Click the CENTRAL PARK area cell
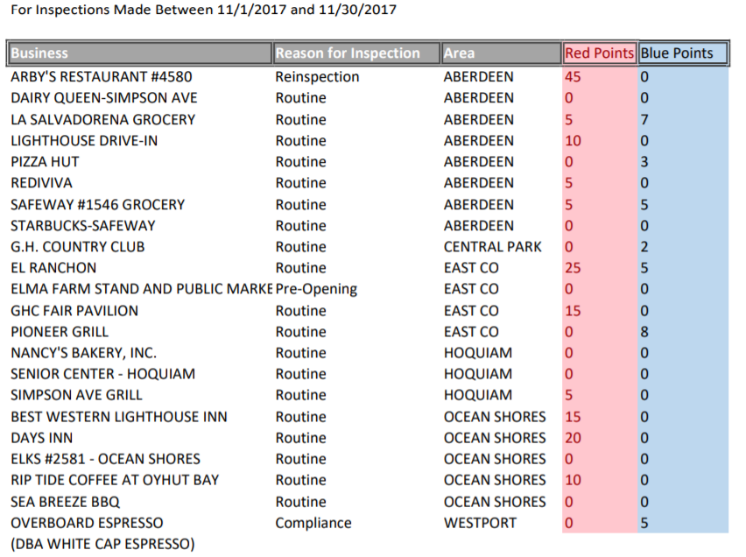Screen dimensions: 746x557 (492, 247)
